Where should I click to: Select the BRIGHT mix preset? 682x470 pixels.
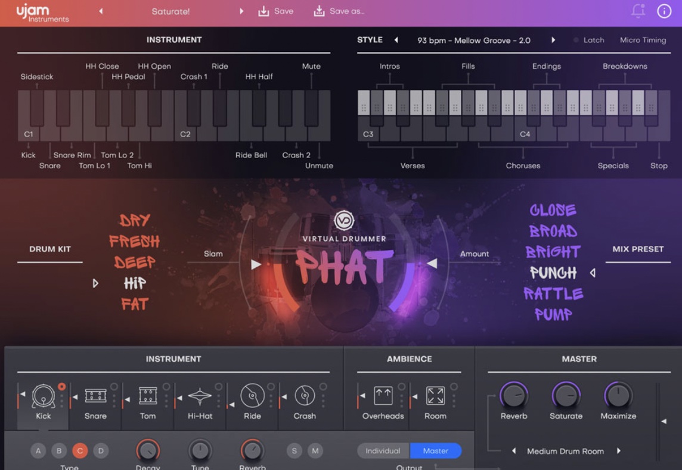(553, 252)
